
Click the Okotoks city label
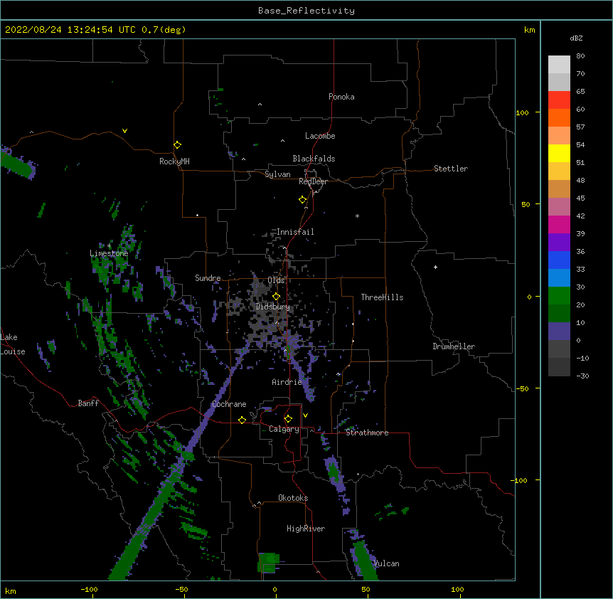tap(293, 498)
